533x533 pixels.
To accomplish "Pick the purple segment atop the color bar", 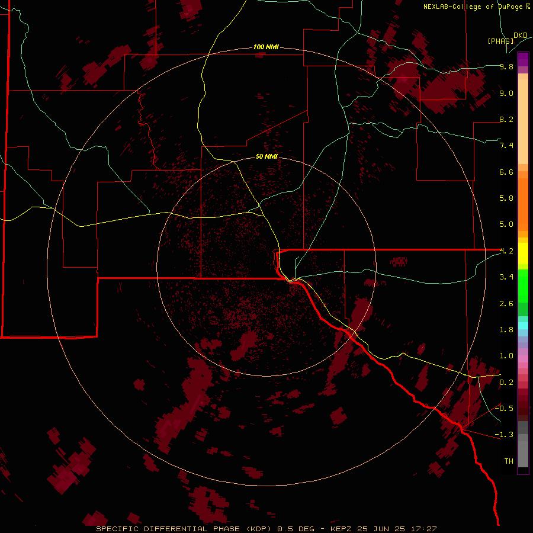I will (523, 59).
